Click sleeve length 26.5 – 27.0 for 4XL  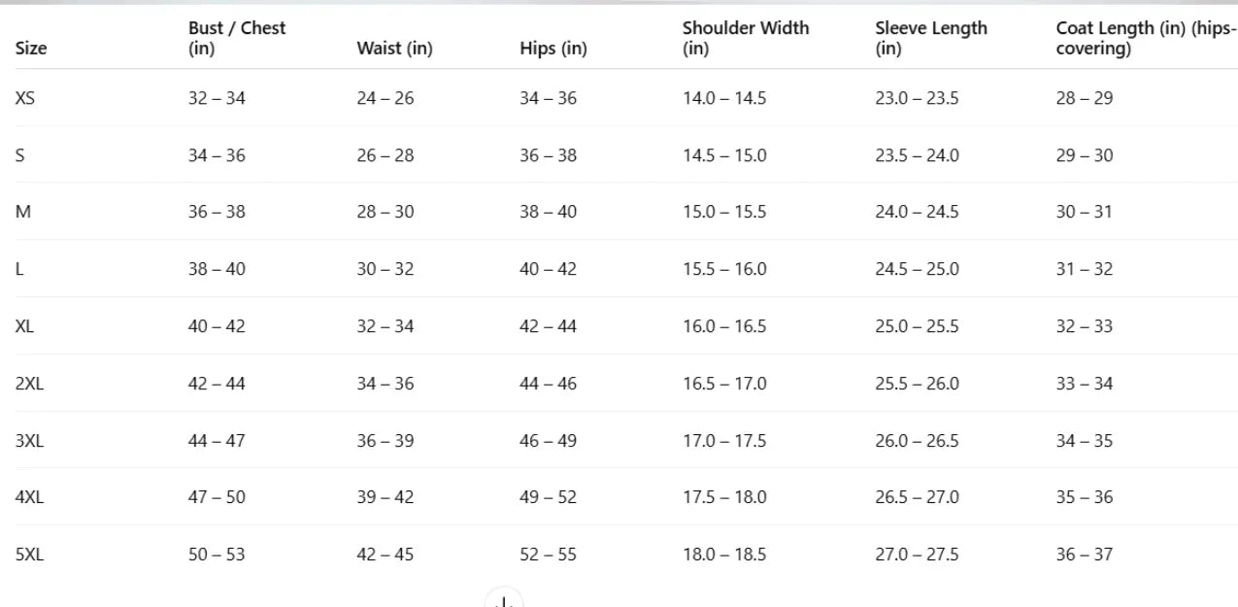point(917,497)
